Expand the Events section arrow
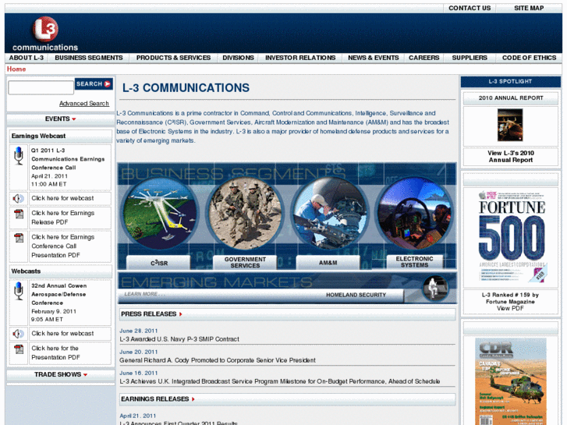This screenshot has width=567, height=425. tap(74, 119)
